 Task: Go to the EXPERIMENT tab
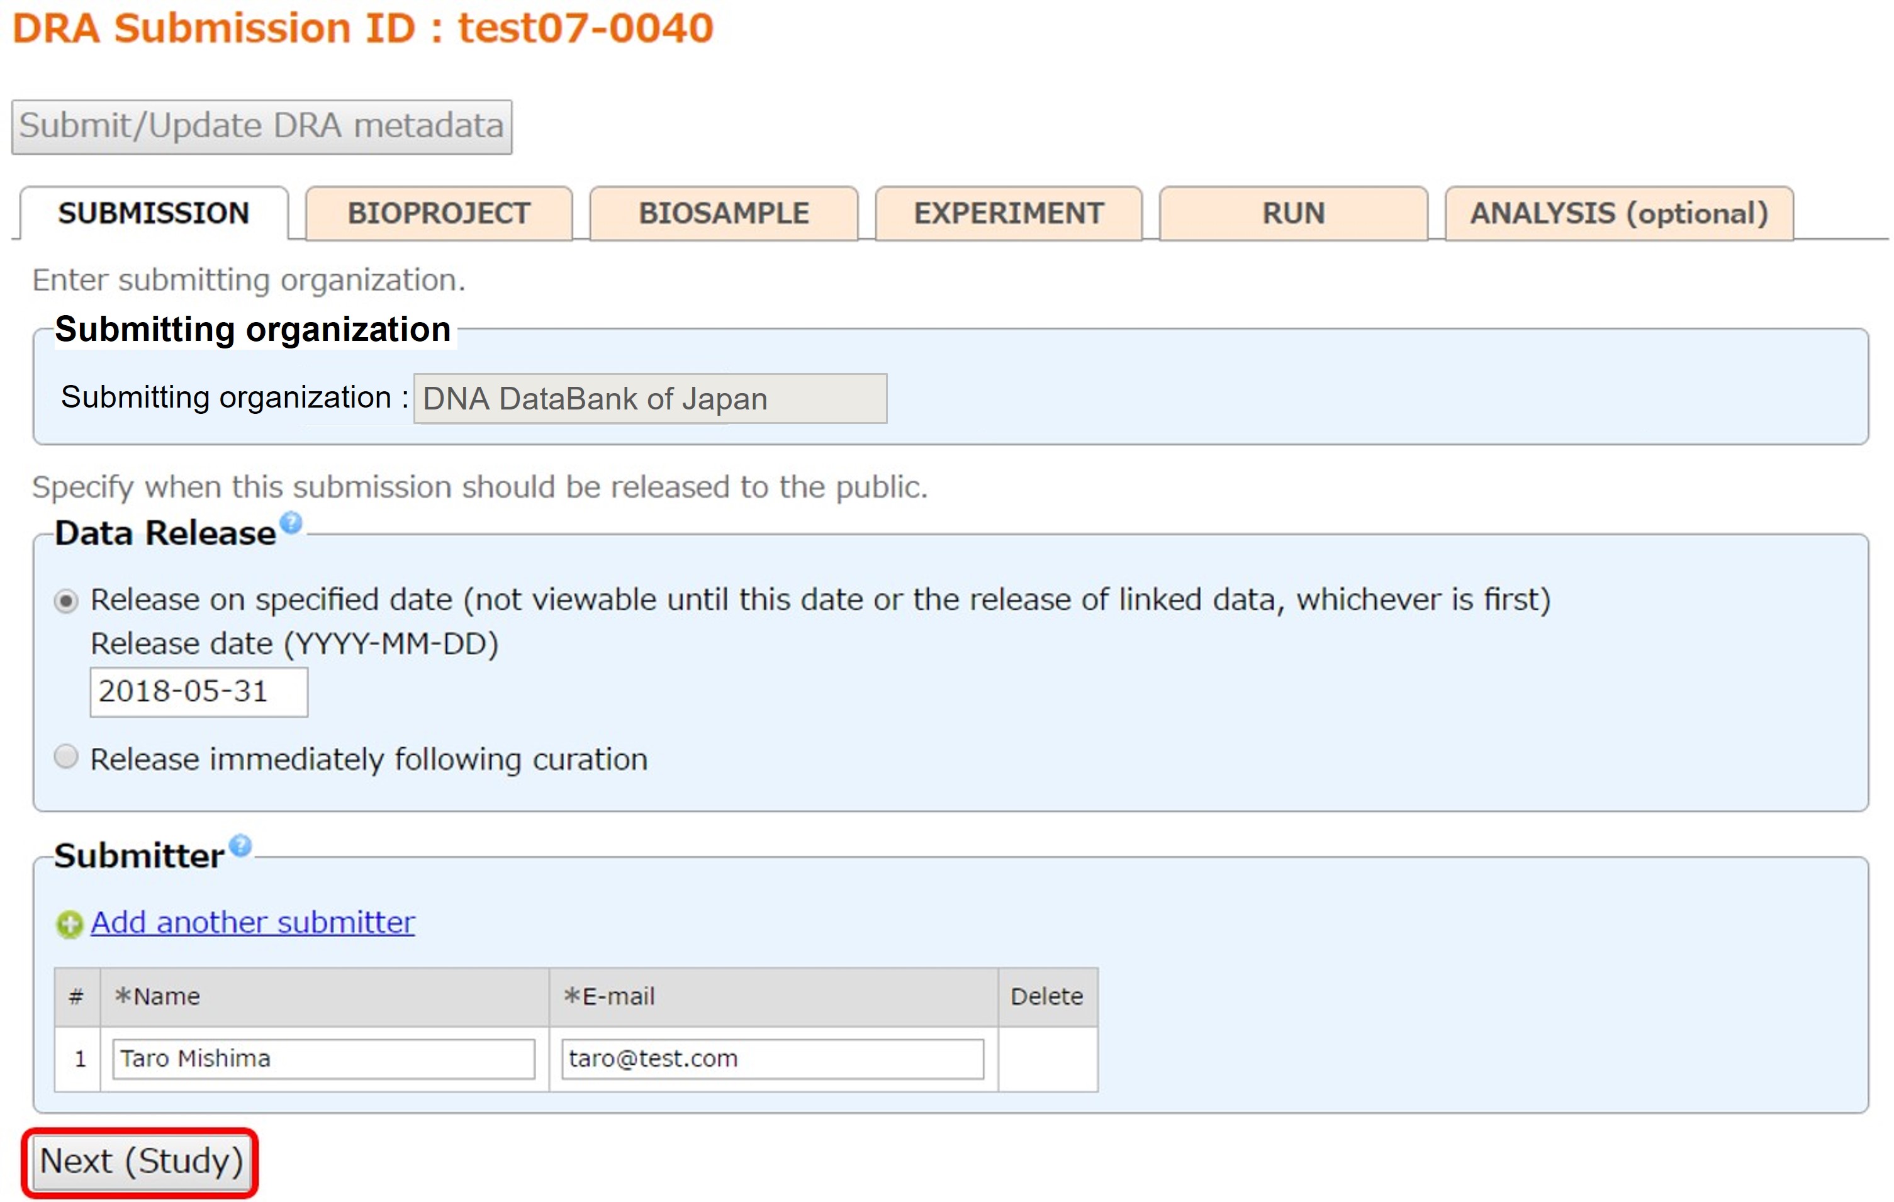point(1008,214)
